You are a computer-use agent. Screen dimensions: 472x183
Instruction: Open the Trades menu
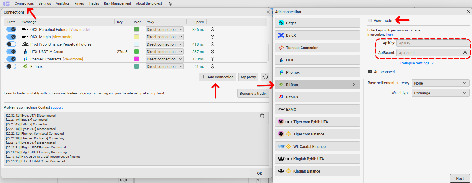(94, 3)
